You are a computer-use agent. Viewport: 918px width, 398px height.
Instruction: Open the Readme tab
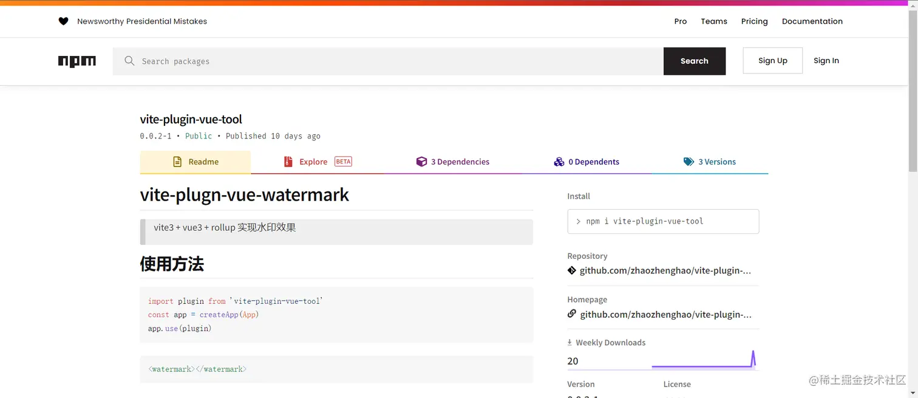point(195,162)
